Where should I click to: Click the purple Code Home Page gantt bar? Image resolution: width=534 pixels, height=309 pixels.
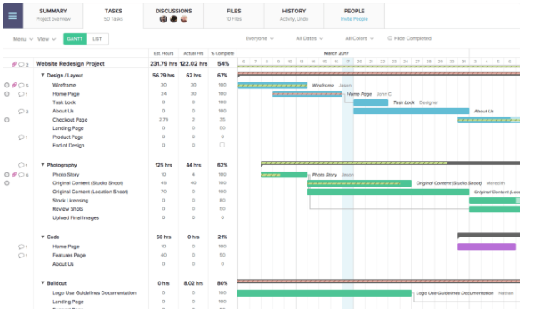tap(487, 247)
